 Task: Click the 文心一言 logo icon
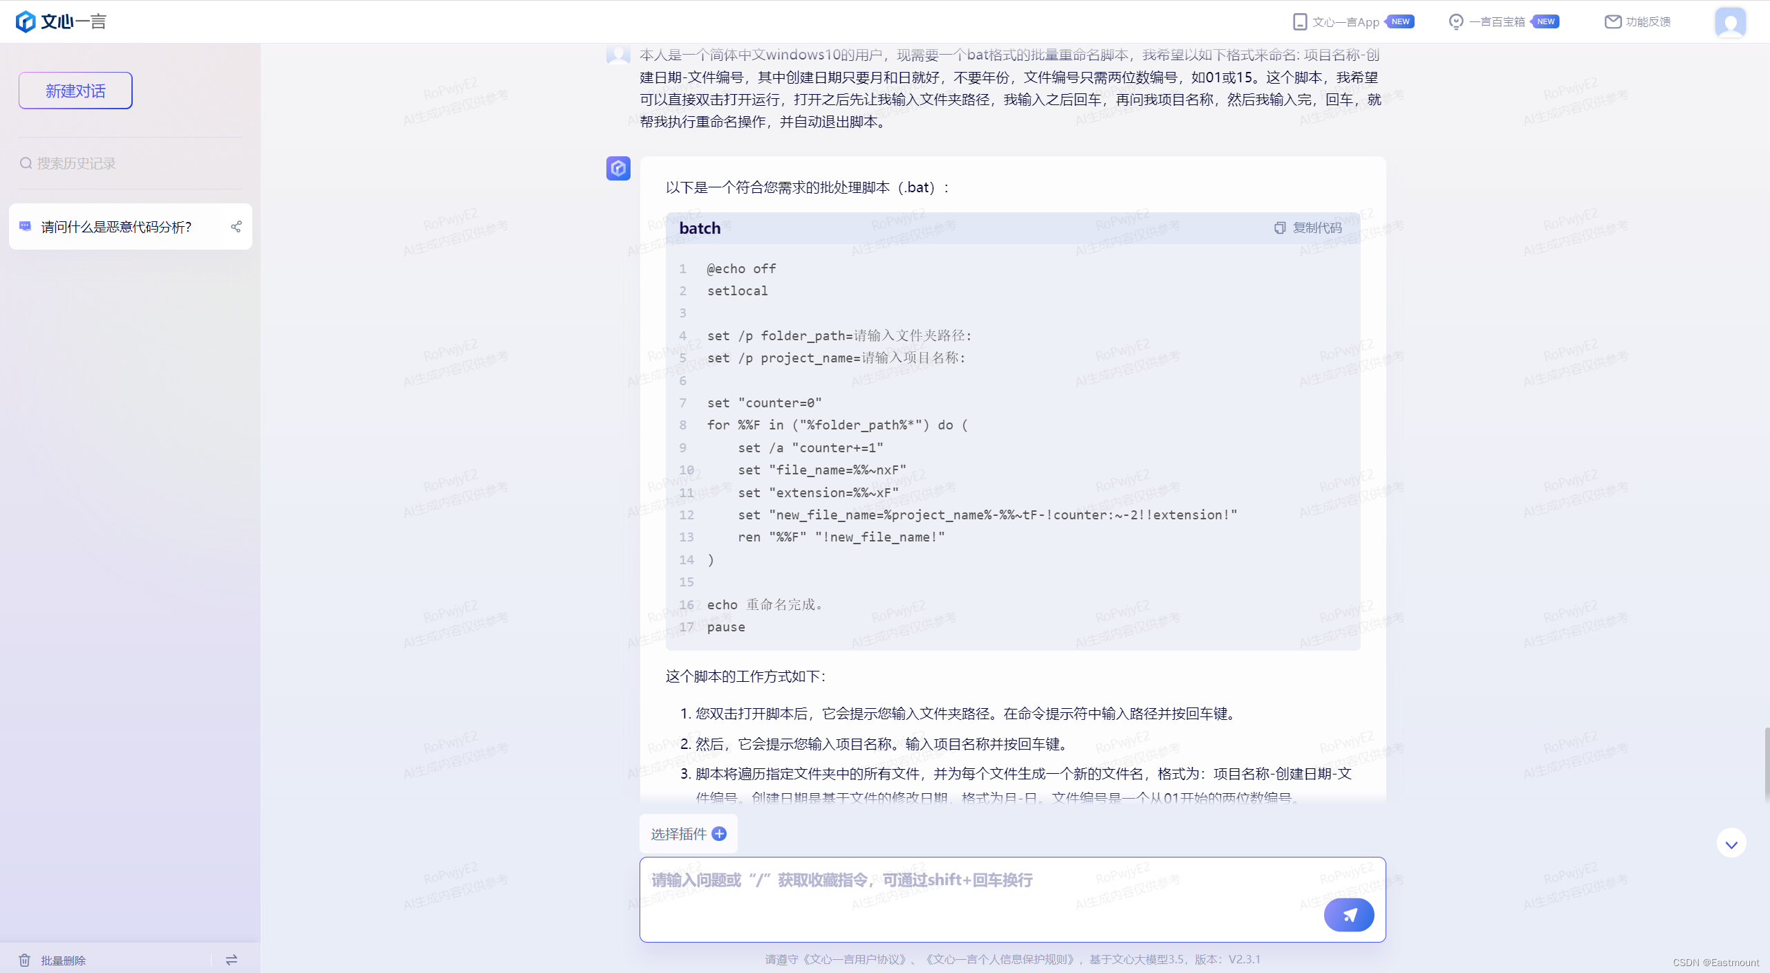click(x=26, y=21)
